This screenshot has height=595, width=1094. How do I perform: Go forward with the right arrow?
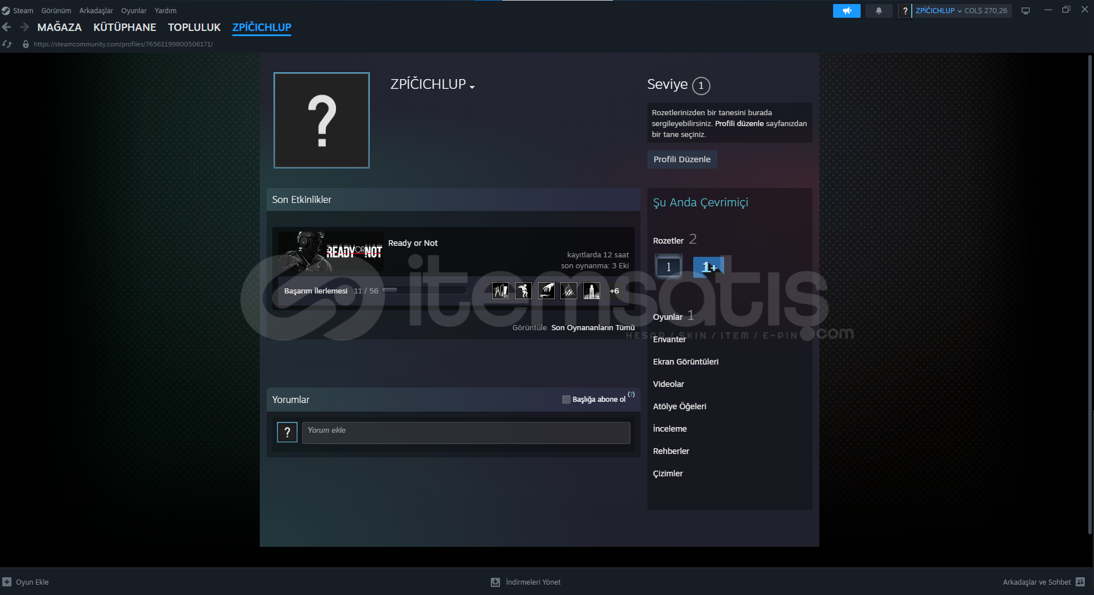(x=24, y=27)
